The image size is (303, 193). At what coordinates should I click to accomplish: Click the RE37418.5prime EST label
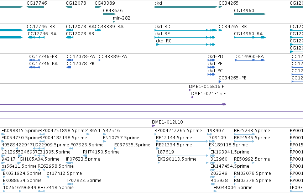tap(56, 188)
